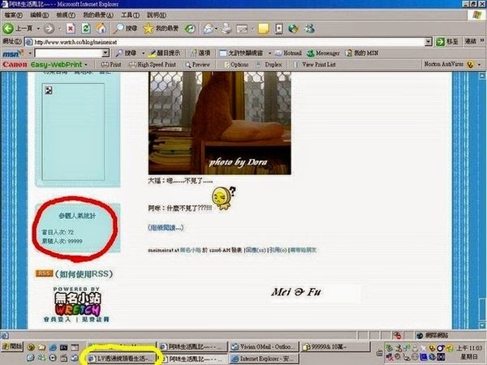The height and width of the screenshot is (365, 487).
Task: Click the 會員登入 link
Action: pyautogui.click(x=58, y=319)
